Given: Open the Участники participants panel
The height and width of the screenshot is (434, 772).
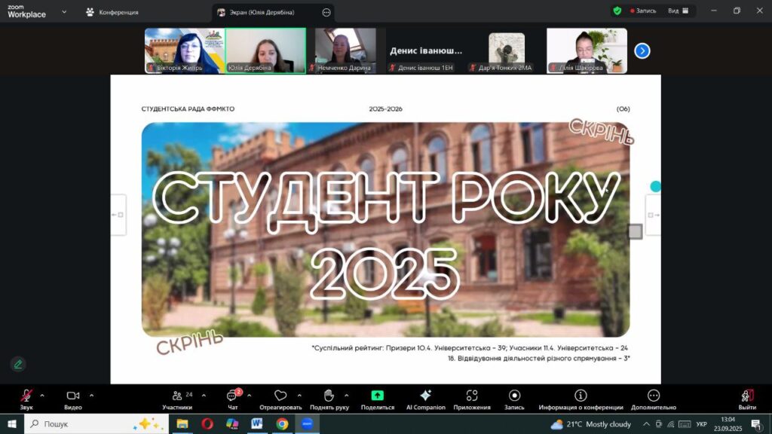Looking at the screenshot, I should click(177, 399).
